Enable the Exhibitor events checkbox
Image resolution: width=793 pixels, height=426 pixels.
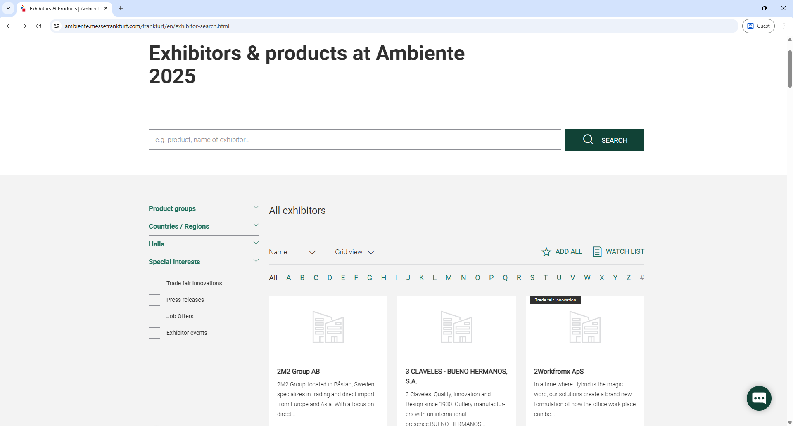click(154, 333)
